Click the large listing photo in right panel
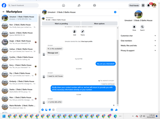The width and height of the screenshot is (160, 119). tap(138, 14)
